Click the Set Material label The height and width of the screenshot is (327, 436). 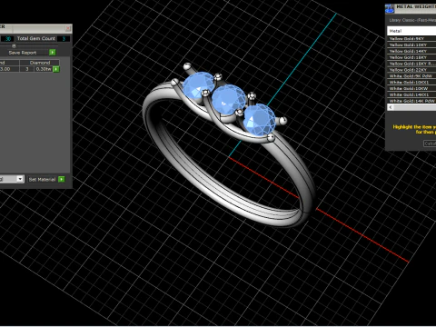(42, 180)
